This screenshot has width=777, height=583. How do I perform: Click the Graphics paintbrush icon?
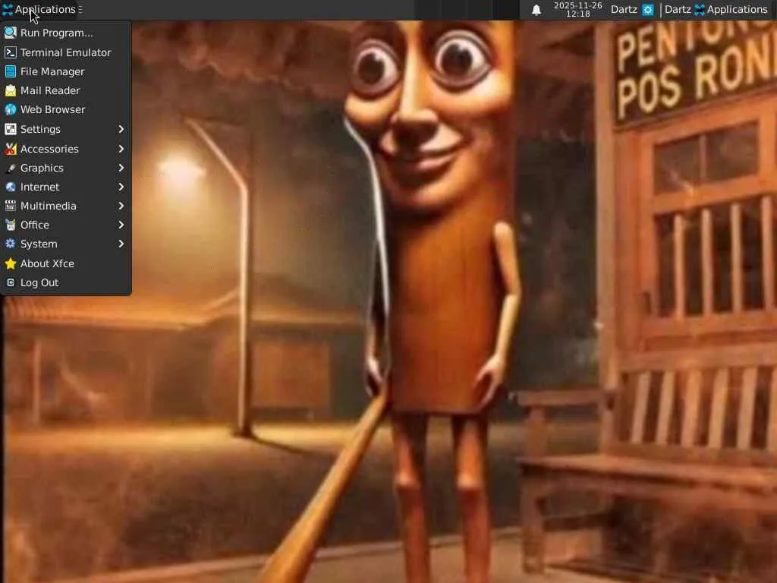pyautogui.click(x=11, y=168)
